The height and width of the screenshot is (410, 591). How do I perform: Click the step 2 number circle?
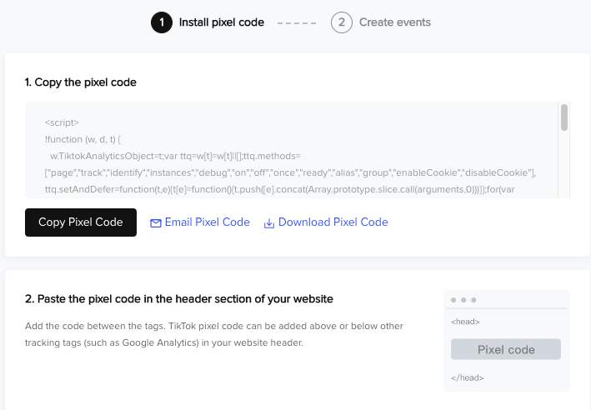click(341, 22)
